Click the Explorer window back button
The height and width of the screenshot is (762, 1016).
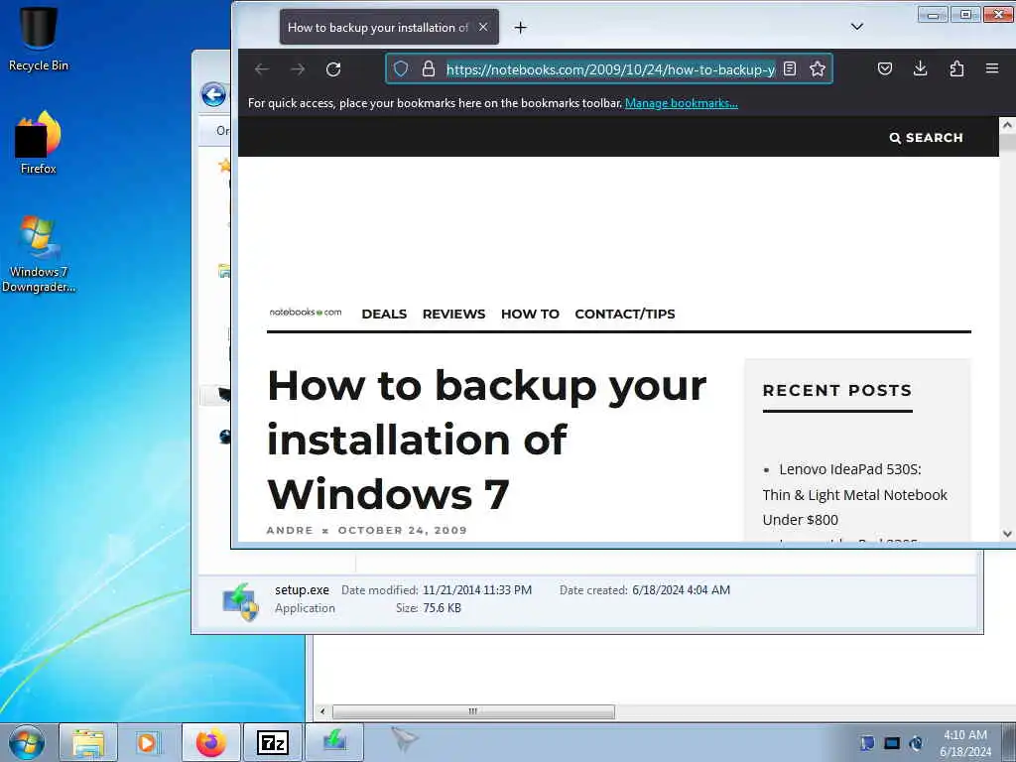(x=213, y=94)
